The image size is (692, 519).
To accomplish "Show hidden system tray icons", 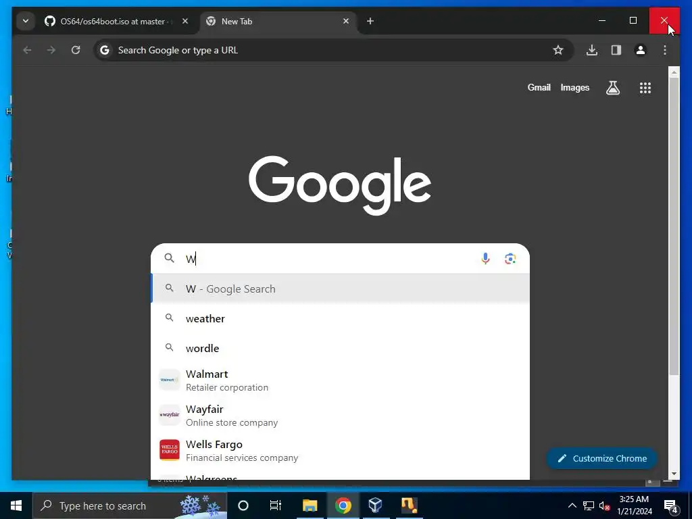I will point(572,505).
